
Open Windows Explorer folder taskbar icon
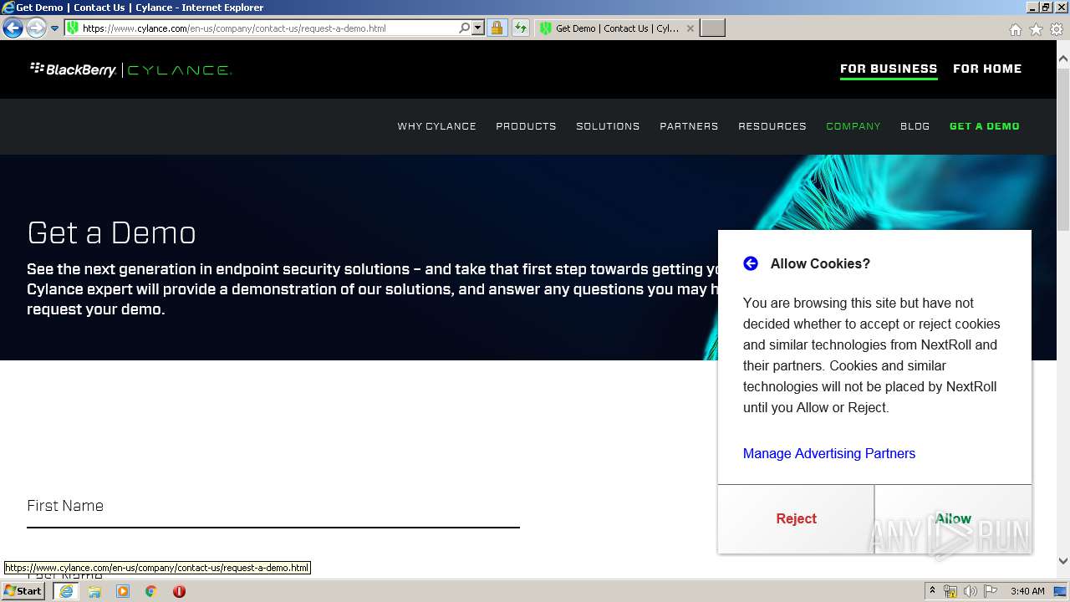coord(94,591)
